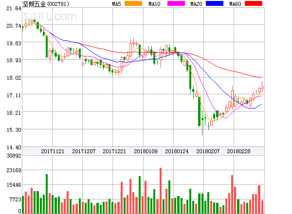Click the 30892 volume axis label
292x214 pixels.
pos(14,156)
